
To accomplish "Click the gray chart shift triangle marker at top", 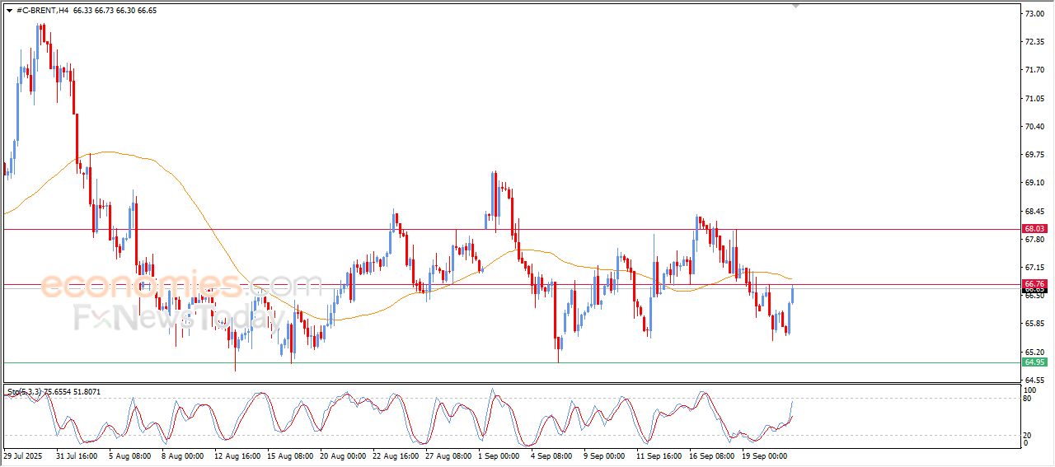I will coord(795,6).
